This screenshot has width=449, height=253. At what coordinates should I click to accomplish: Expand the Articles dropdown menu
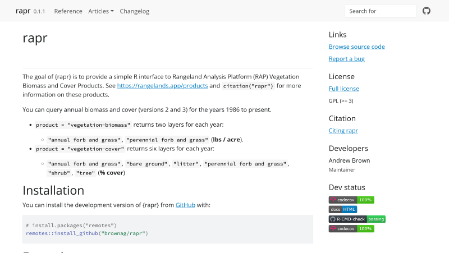[x=101, y=11]
